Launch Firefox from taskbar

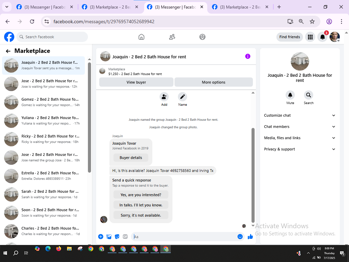tap(59, 249)
